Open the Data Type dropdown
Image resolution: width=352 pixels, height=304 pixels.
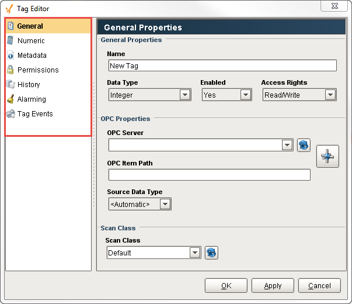(x=185, y=95)
